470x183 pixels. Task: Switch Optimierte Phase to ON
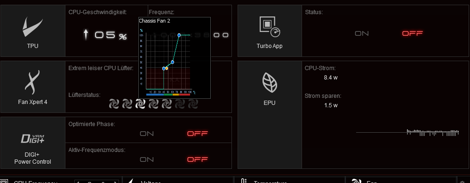click(147, 134)
